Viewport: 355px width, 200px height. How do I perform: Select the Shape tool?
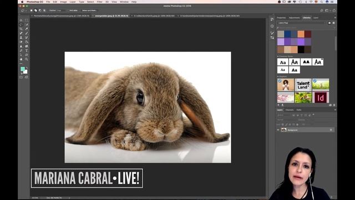click(27, 55)
